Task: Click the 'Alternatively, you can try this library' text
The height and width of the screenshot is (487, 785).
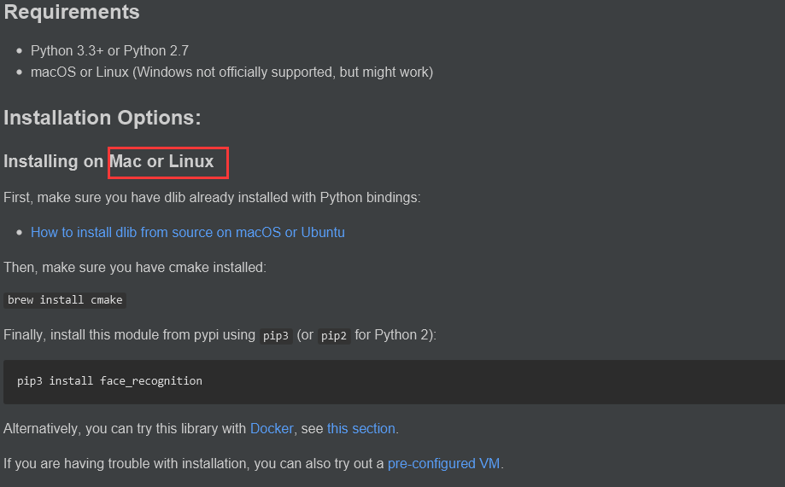Action: (x=125, y=428)
